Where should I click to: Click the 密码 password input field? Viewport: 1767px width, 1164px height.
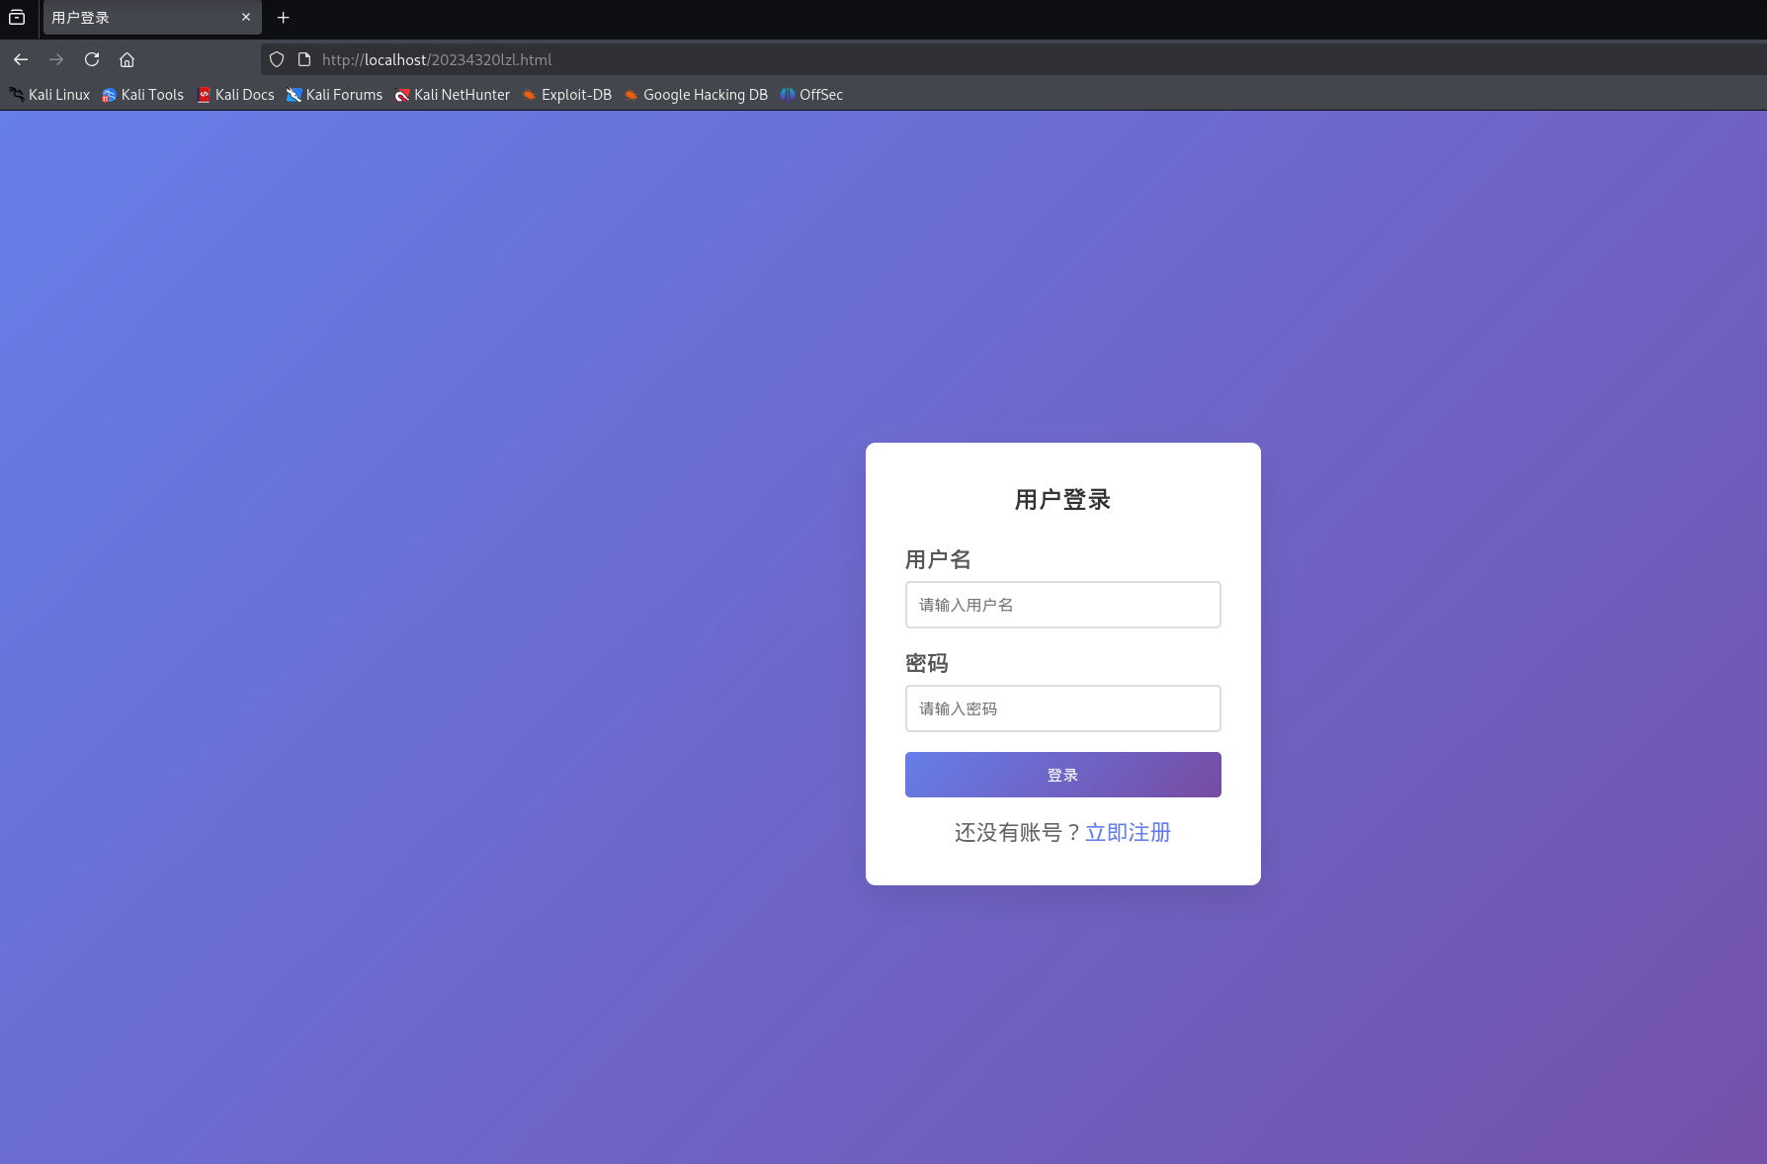pos(1063,708)
